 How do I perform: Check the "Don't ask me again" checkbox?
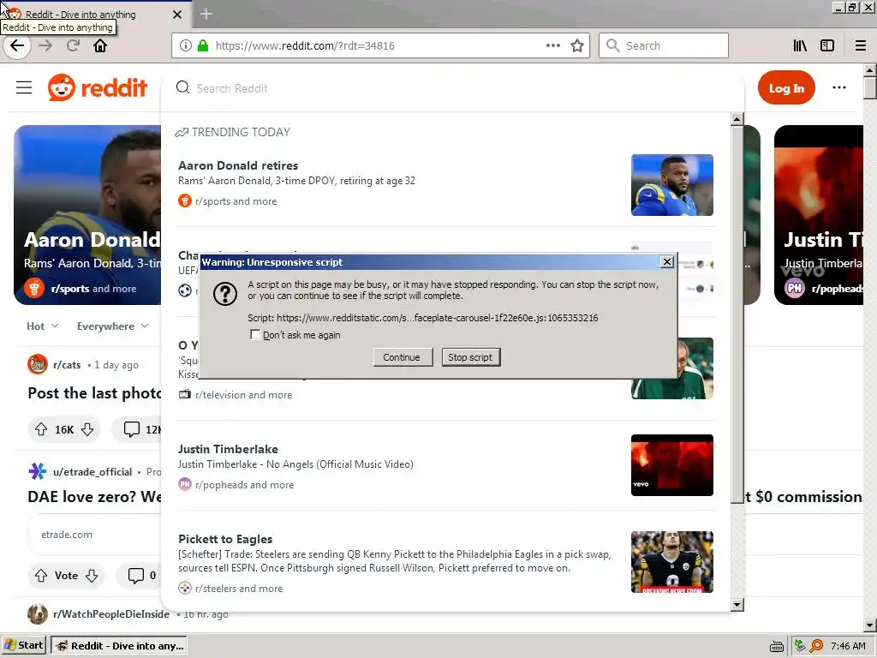(255, 335)
